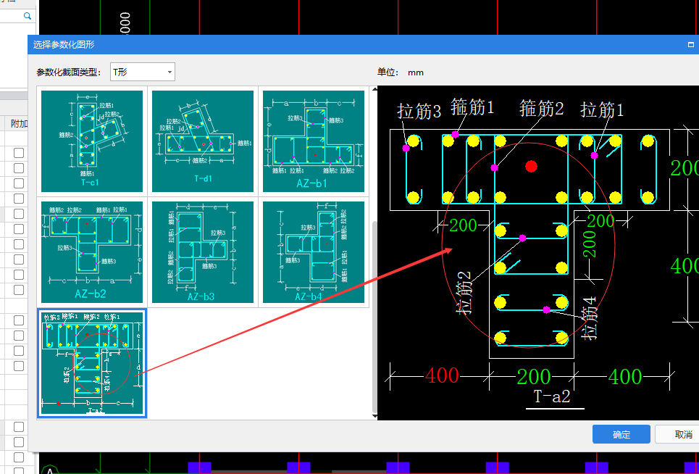Image resolution: width=699 pixels, height=474 pixels.
Task: Click the 拉筋1 label in preview
Action: (602, 109)
